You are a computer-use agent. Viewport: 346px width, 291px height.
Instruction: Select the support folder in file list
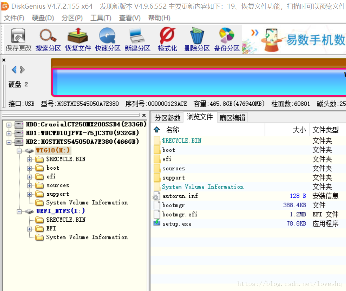point(174,178)
